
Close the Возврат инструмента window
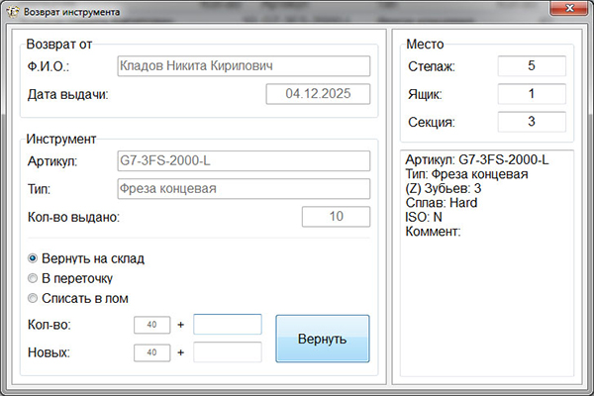[569, 8]
